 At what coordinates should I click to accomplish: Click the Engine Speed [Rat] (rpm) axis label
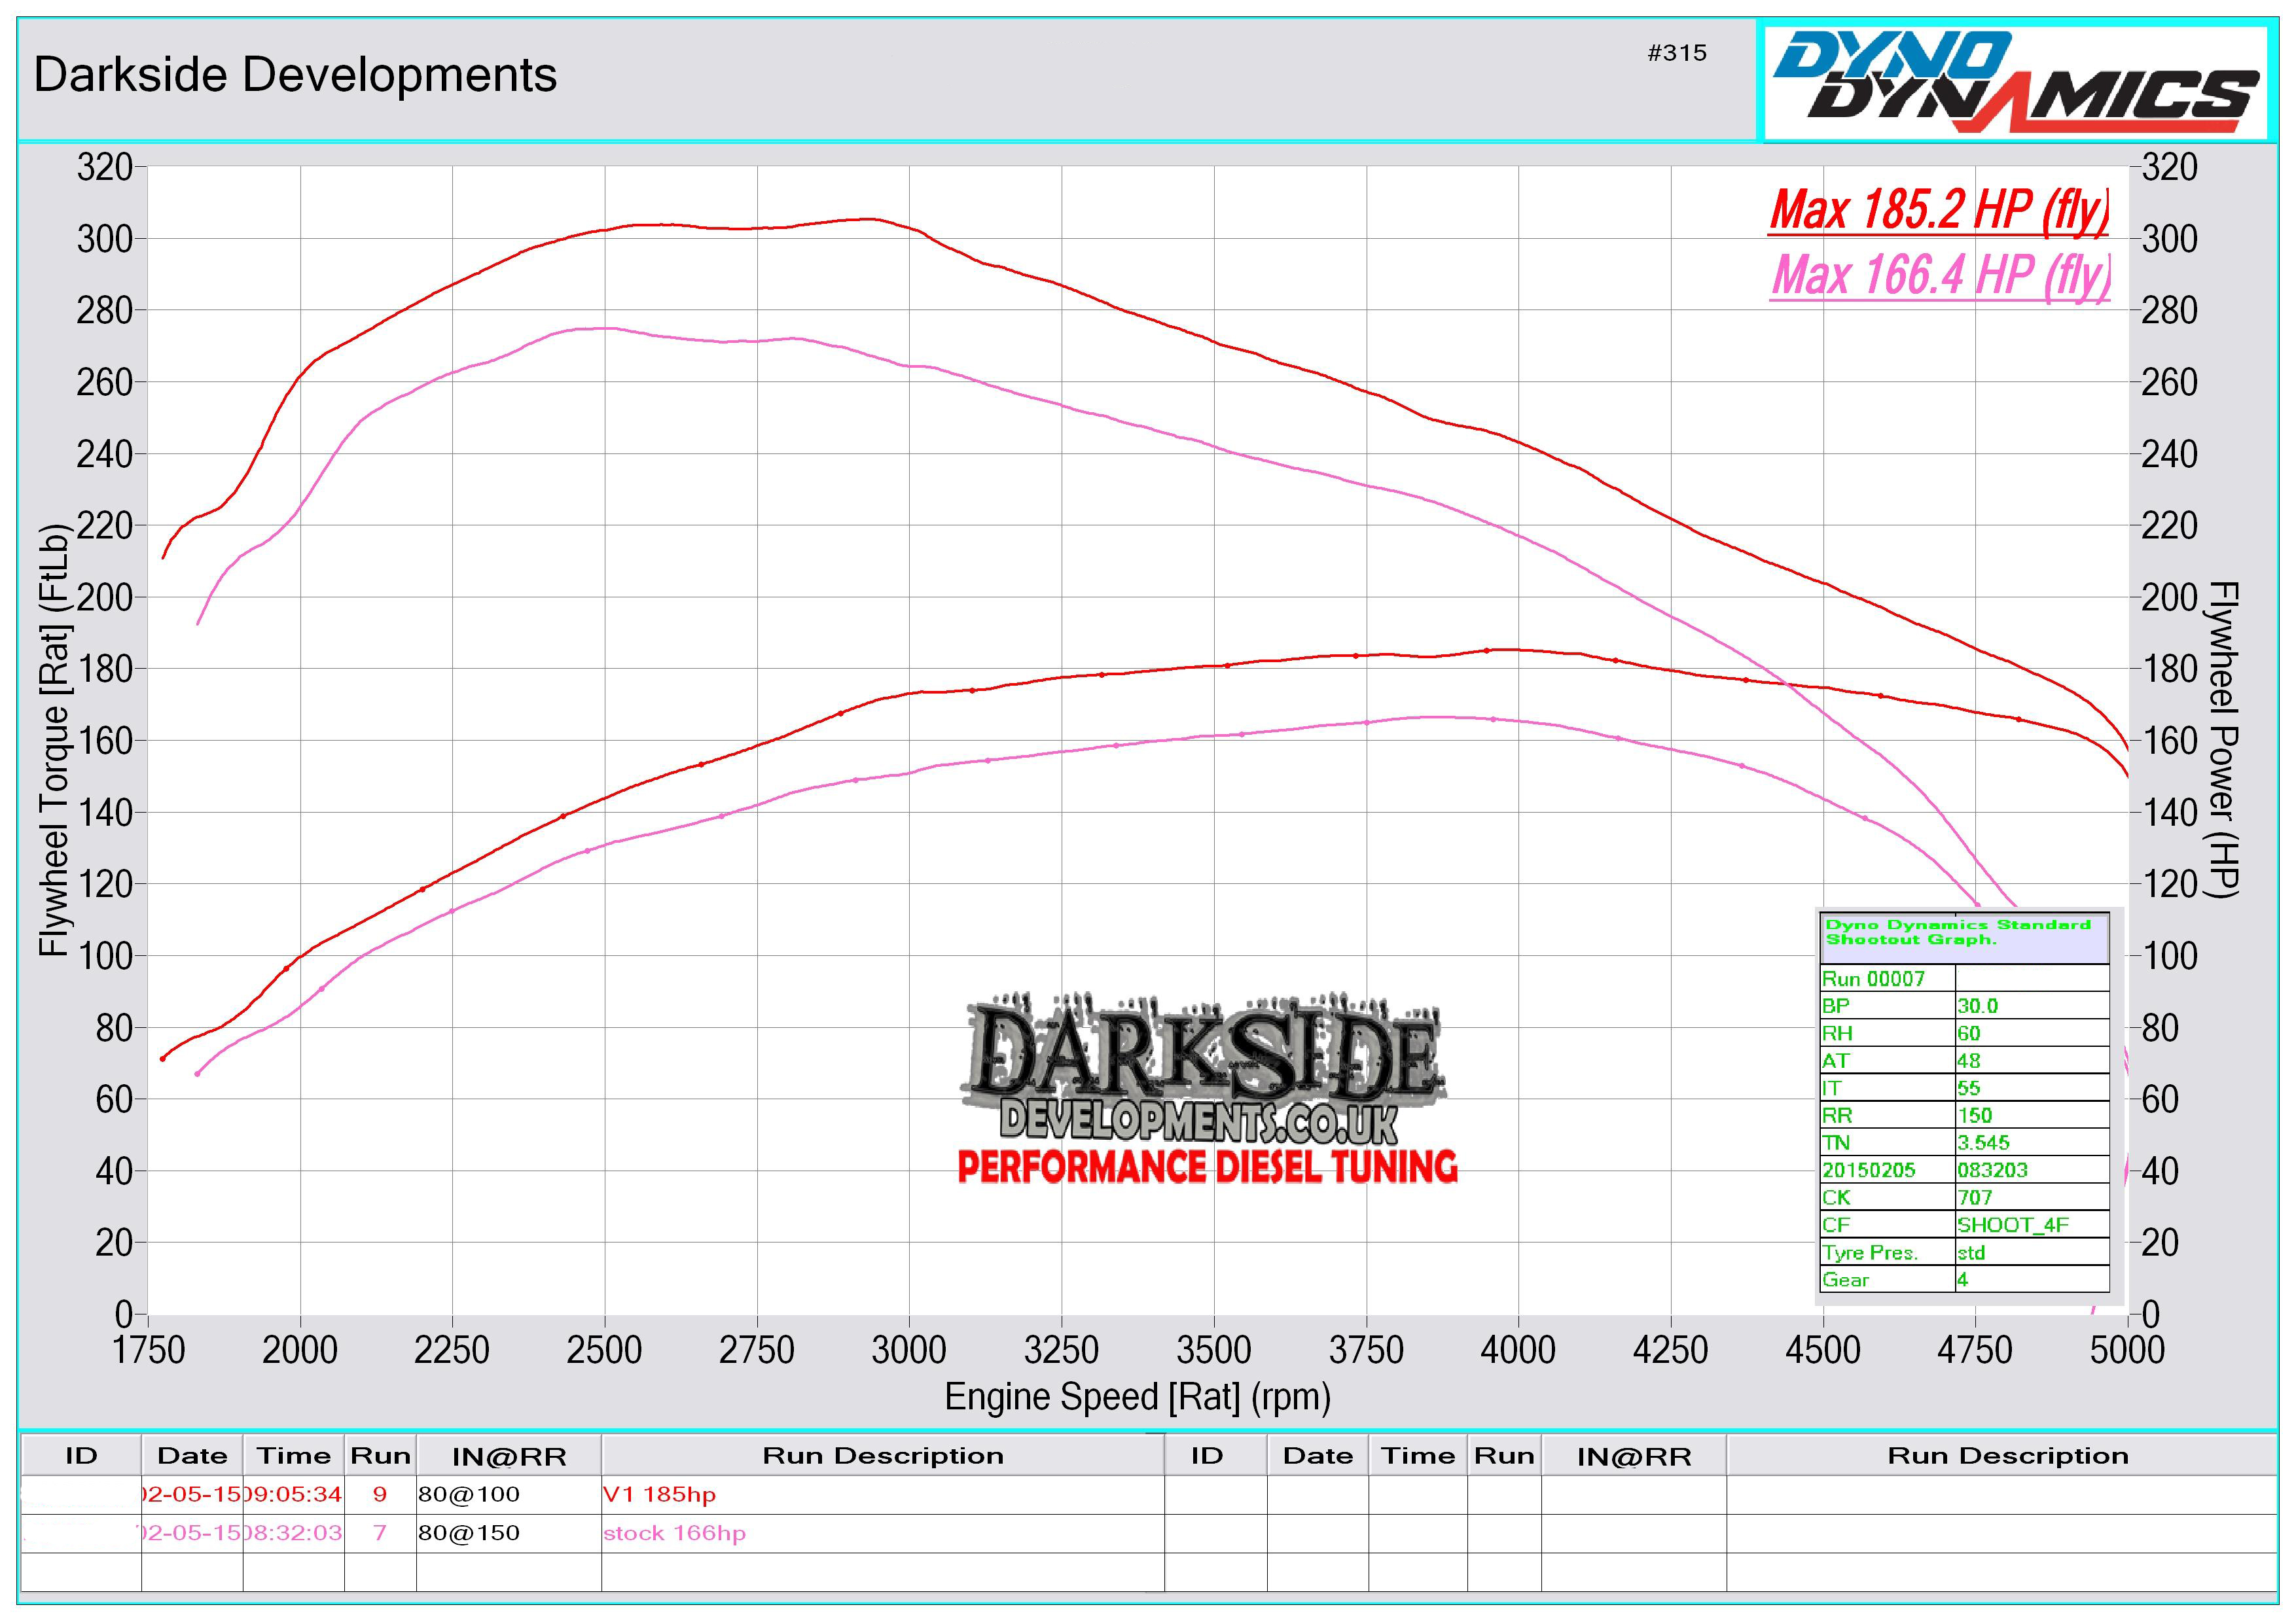(1137, 1397)
